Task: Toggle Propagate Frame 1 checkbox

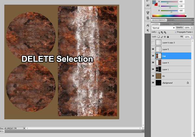Action: [x=175, y=32]
